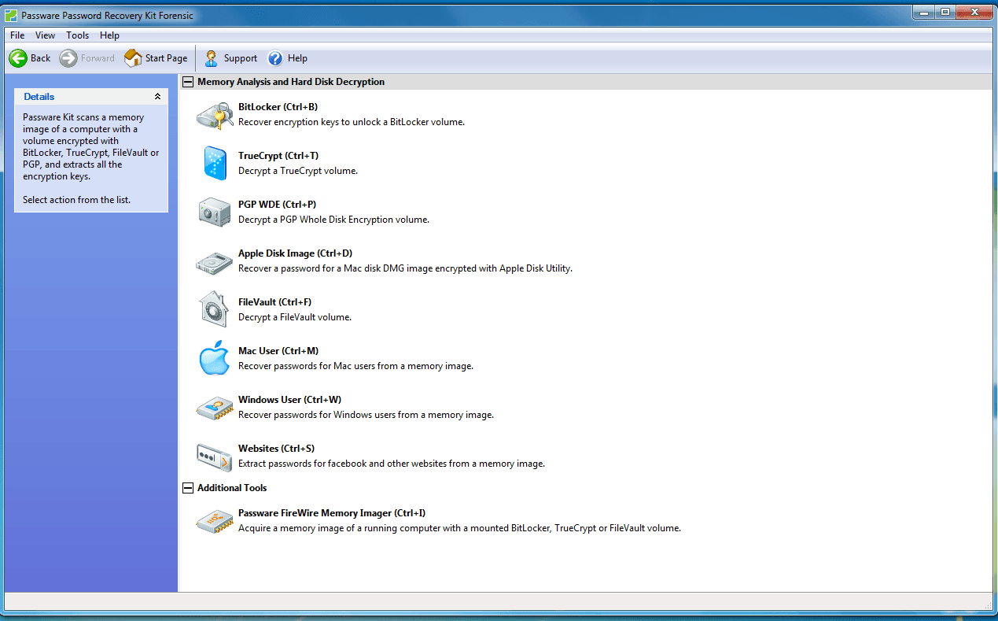The image size is (998, 621).
Task: Click 'Recover a password for a Mac disk DMG' text
Action: point(405,268)
